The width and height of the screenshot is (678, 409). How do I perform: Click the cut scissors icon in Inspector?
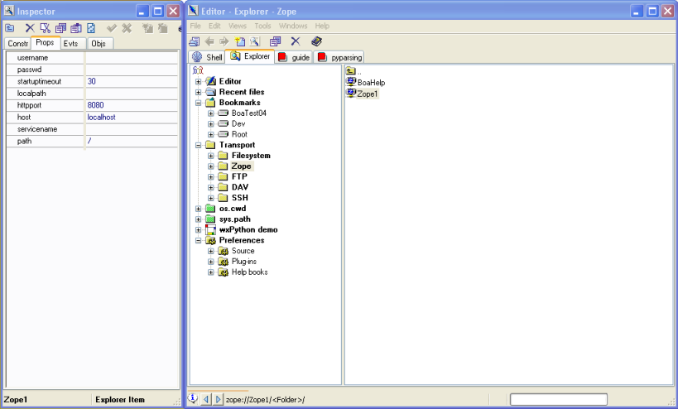[x=46, y=28]
